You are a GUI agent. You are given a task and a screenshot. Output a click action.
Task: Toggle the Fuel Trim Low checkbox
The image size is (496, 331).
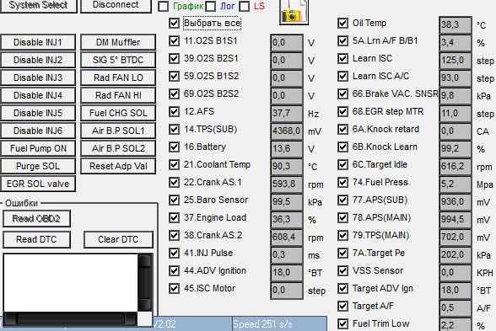tap(342, 323)
